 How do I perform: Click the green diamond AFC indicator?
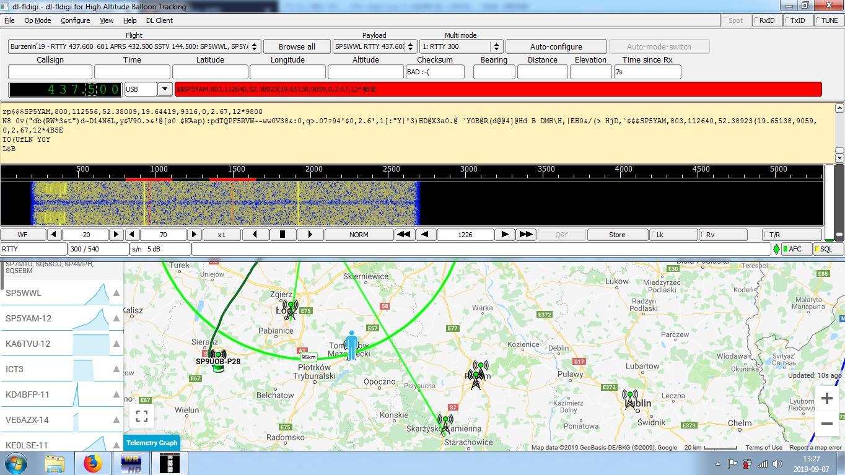[776, 249]
